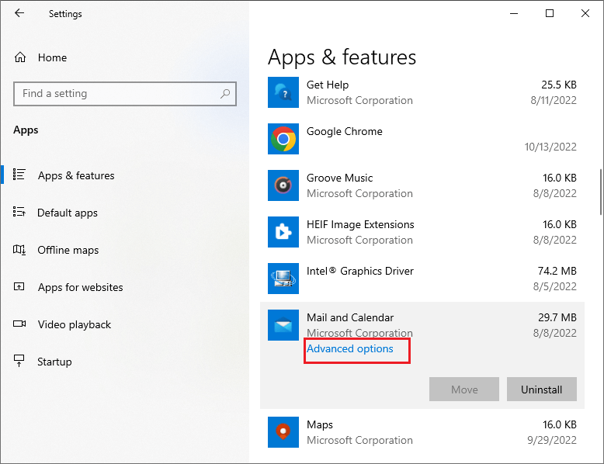Focus the Find a setting field

tap(125, 94)
